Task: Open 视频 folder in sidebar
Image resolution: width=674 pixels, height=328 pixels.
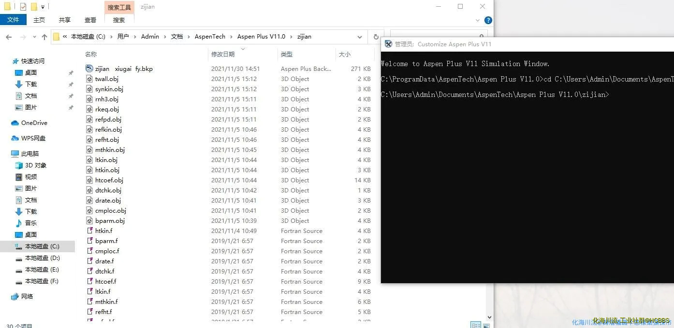Action: pos(31,177)
